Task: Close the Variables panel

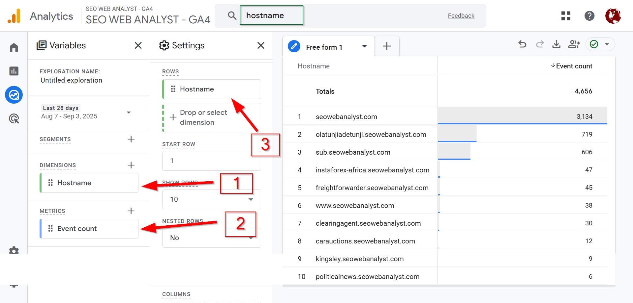Action: (x=138, y=45)
